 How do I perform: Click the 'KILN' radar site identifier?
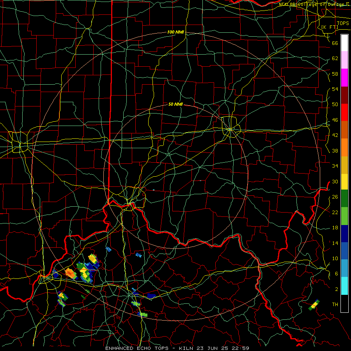point(186,348)
